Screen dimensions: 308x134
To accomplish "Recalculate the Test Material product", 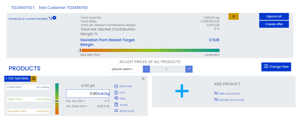I will [124, 111].
